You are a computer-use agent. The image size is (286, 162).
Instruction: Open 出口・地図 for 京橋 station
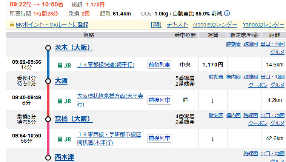pos(272,116)
